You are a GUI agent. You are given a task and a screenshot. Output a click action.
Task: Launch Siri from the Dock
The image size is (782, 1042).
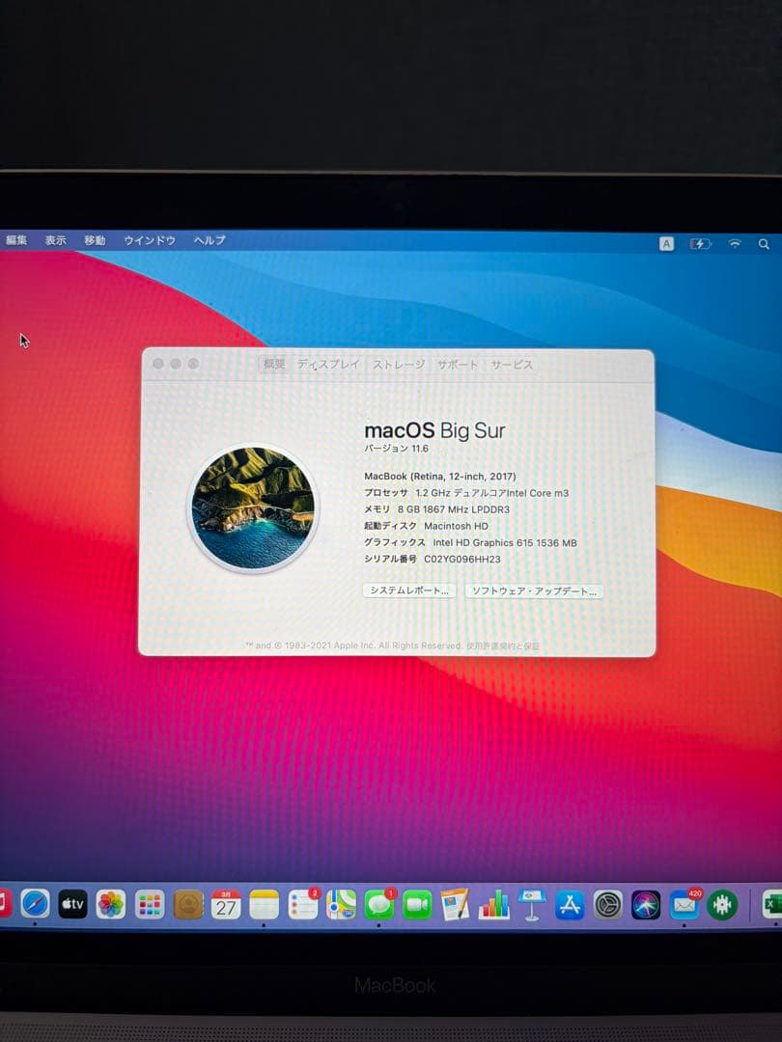coord(646,905)
